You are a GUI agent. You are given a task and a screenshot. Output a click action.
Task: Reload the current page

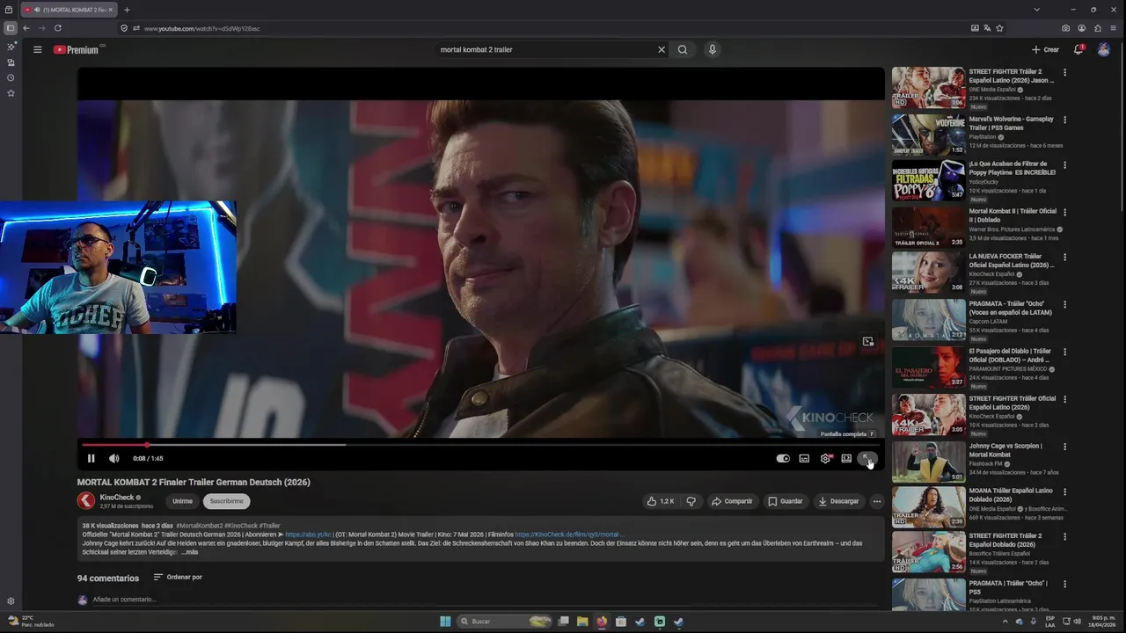pyautogui.click(x=58, y=28)
